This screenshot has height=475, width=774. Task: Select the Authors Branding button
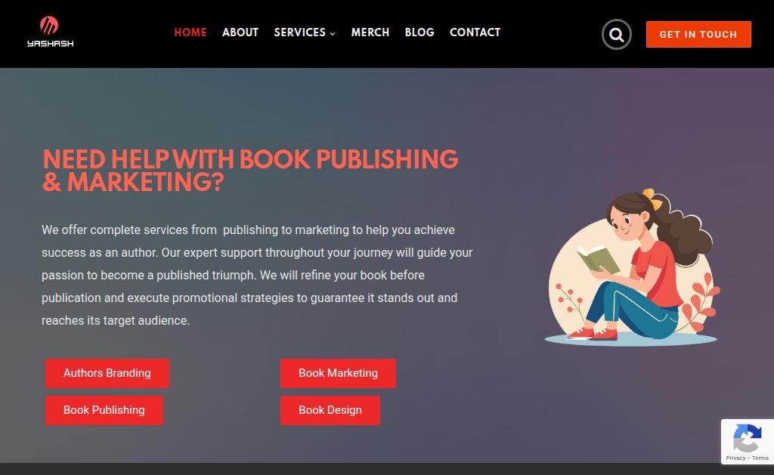[x=107, y=373]
